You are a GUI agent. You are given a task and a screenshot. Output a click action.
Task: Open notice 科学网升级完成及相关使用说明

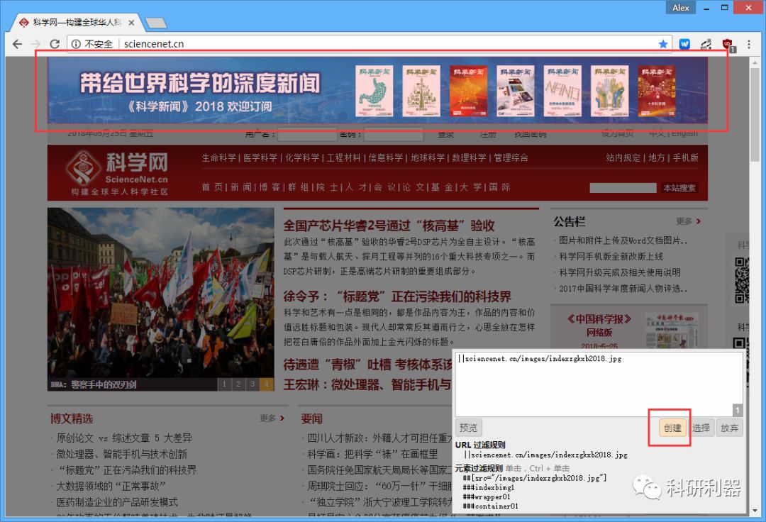point(619,272)
